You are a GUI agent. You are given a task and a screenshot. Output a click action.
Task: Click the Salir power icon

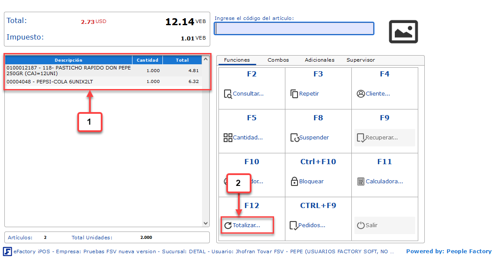coord(360,225)
